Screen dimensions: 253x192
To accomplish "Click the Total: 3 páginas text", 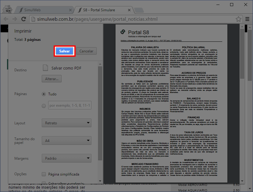I will pos(27,40).
